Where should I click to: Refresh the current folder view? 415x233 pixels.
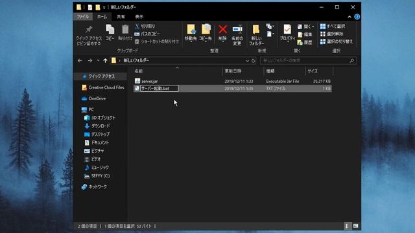click(x=254, y=61)
